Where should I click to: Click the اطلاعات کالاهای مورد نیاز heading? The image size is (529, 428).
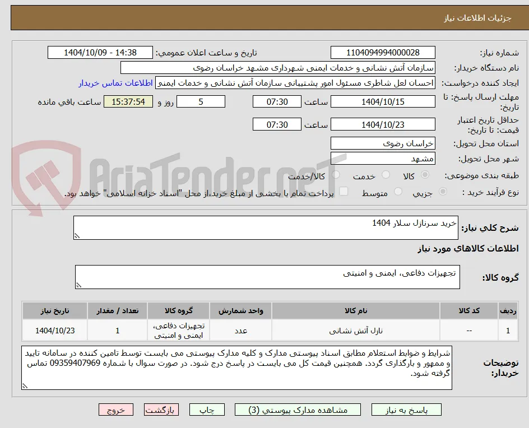coord(468,249)
